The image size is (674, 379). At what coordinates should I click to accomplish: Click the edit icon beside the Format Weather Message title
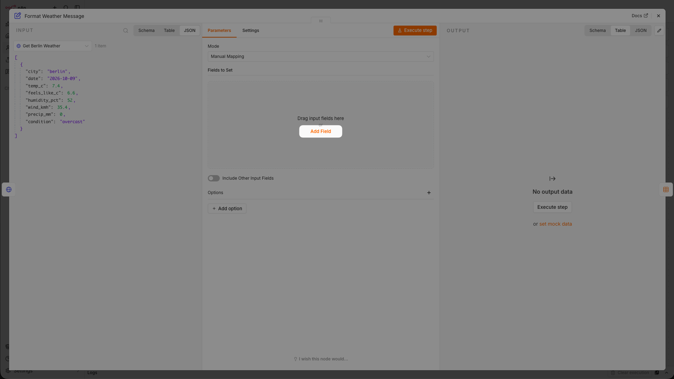(18, 16)
